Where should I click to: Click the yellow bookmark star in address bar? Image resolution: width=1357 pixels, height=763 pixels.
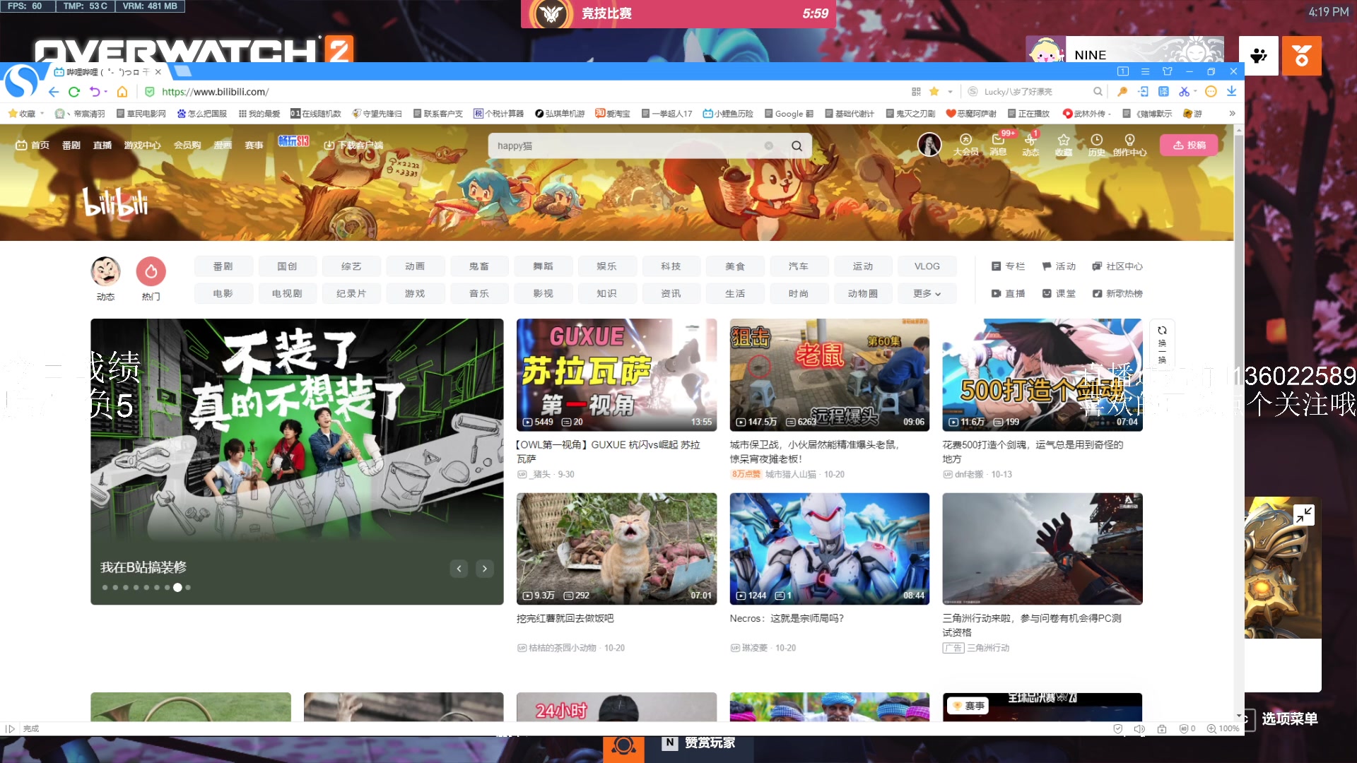[x=934, y=92]
